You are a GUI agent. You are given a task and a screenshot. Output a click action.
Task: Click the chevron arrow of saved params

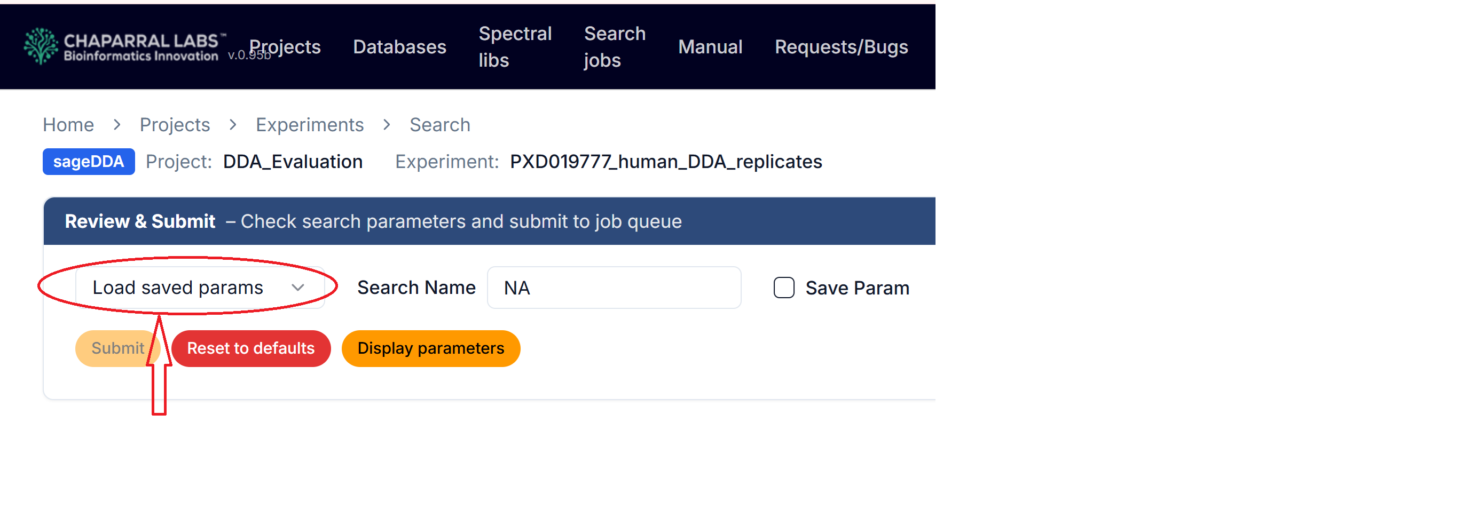click(298, 288)
